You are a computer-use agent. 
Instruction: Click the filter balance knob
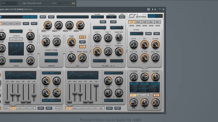pyautogui.click(x=119, y=51)
